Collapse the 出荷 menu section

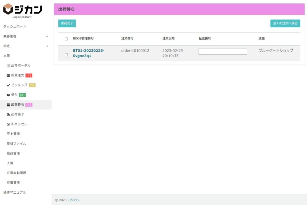point(7,56)
